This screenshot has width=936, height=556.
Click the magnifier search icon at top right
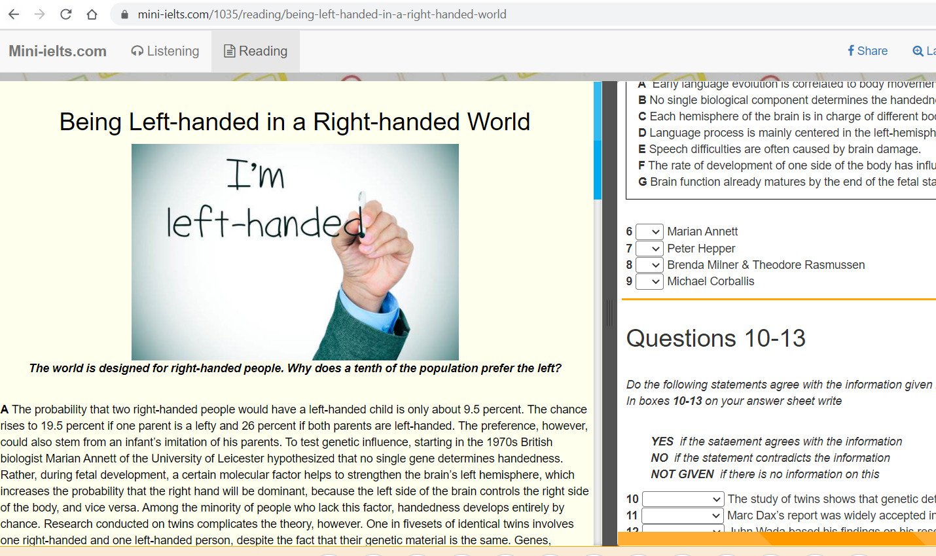pos(918,51)
